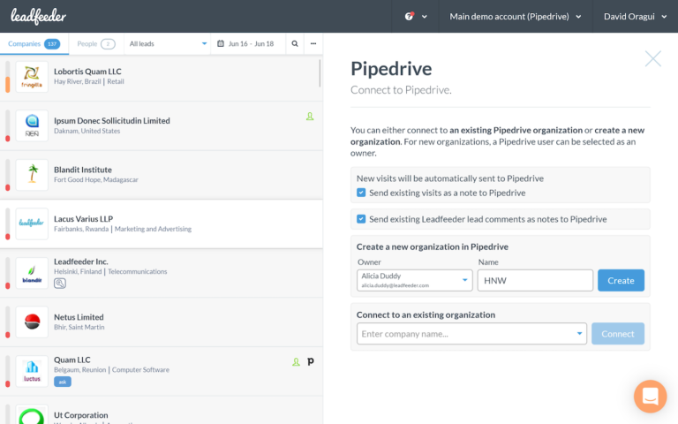Click the Lobortis Quam LLC logo thumbnail

(32, 77)
